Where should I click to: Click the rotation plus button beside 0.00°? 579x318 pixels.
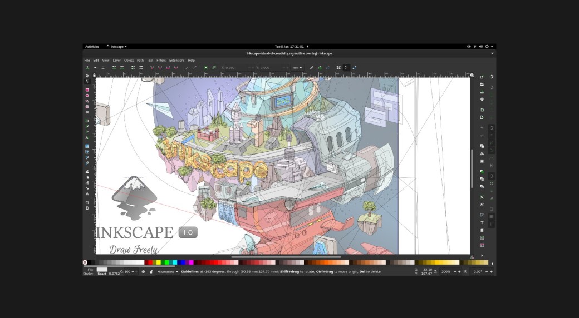pyautogui.click(x=491, y=272)
